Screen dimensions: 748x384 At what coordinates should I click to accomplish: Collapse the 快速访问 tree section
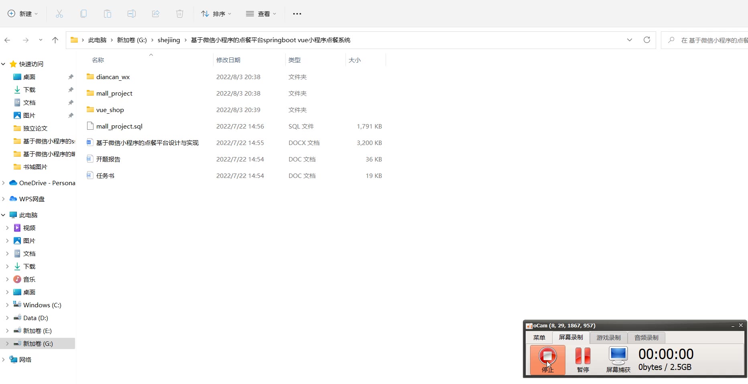(x=3, y=64)
